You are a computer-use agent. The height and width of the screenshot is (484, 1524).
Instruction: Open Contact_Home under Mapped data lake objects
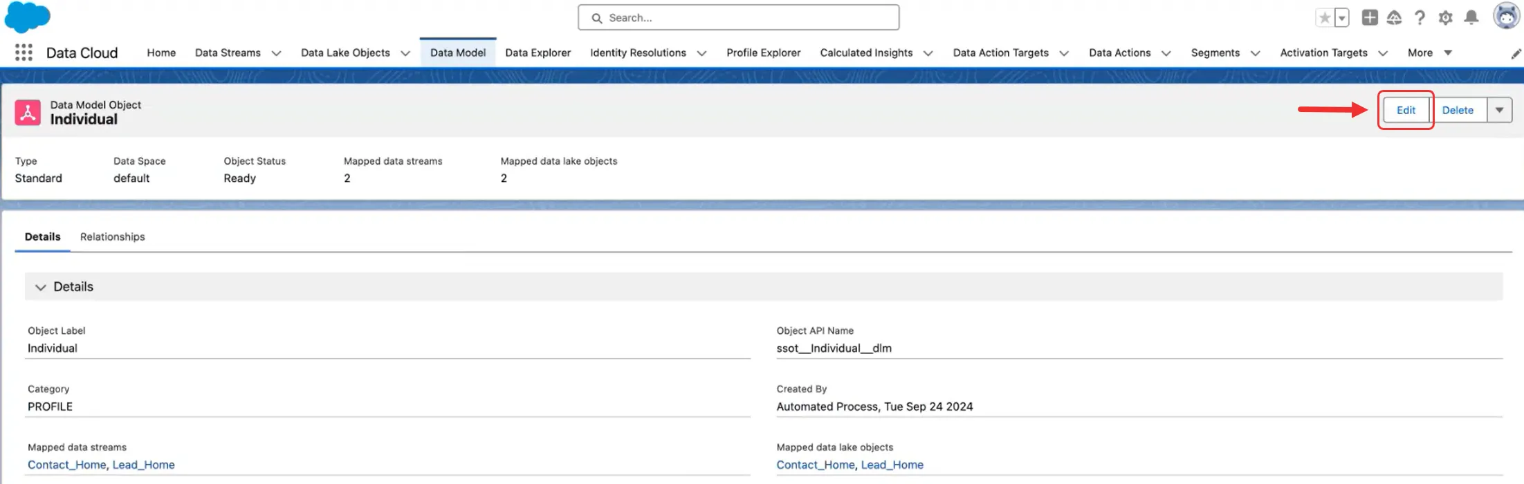(x=815, y=465)
